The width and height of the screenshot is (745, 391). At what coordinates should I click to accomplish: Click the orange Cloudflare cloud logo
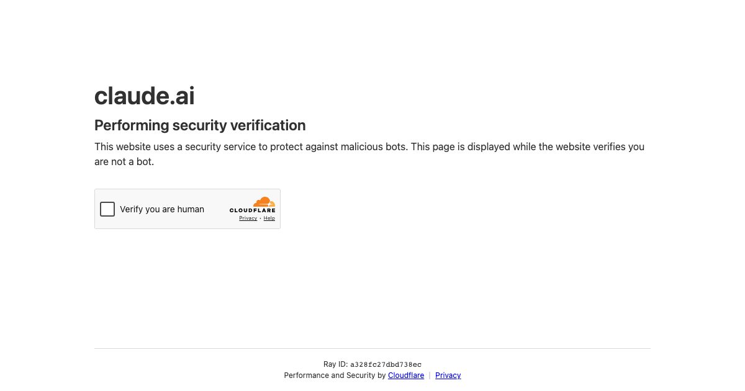point(264,202)
